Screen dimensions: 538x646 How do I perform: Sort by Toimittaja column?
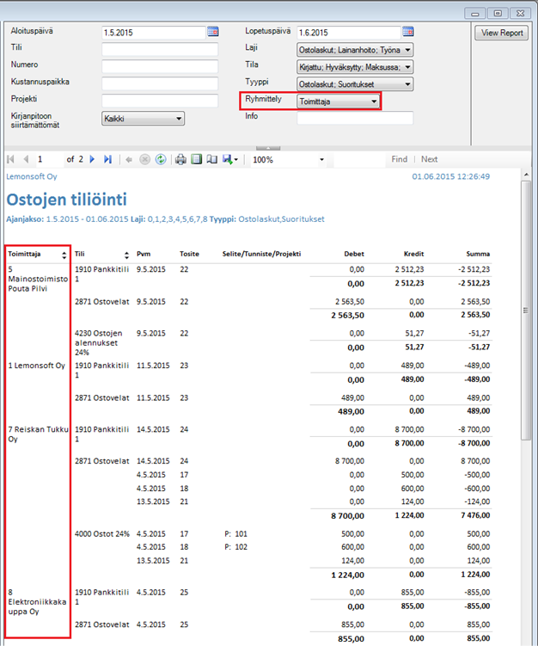point(64,255)
